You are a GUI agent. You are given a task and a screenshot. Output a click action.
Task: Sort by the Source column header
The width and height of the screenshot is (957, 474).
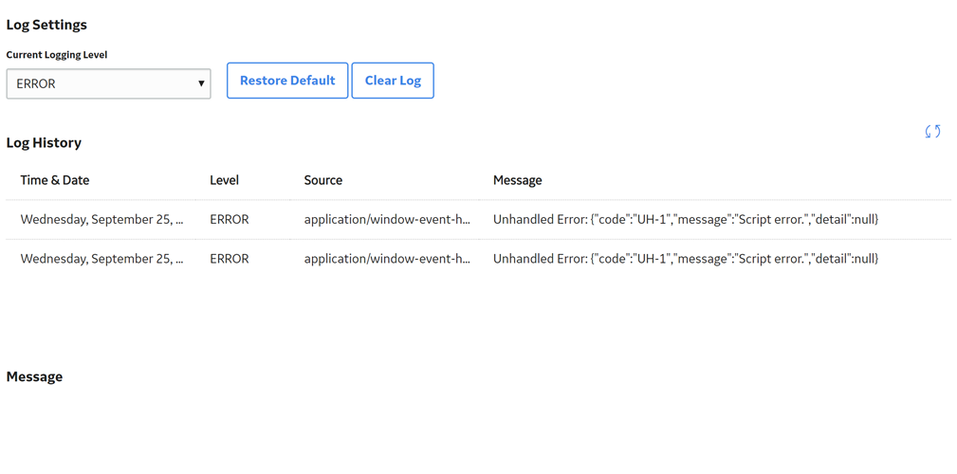click(x=322, y=180)
